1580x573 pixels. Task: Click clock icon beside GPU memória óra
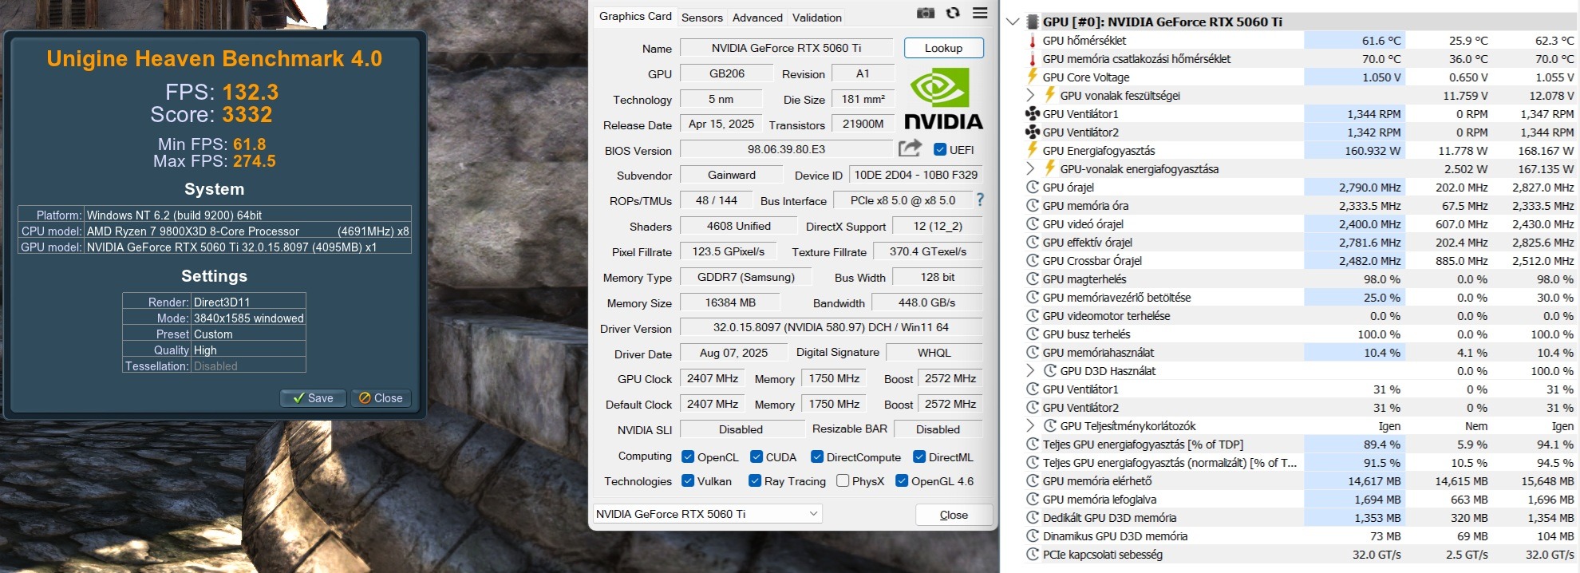[x=1033, y=206]
